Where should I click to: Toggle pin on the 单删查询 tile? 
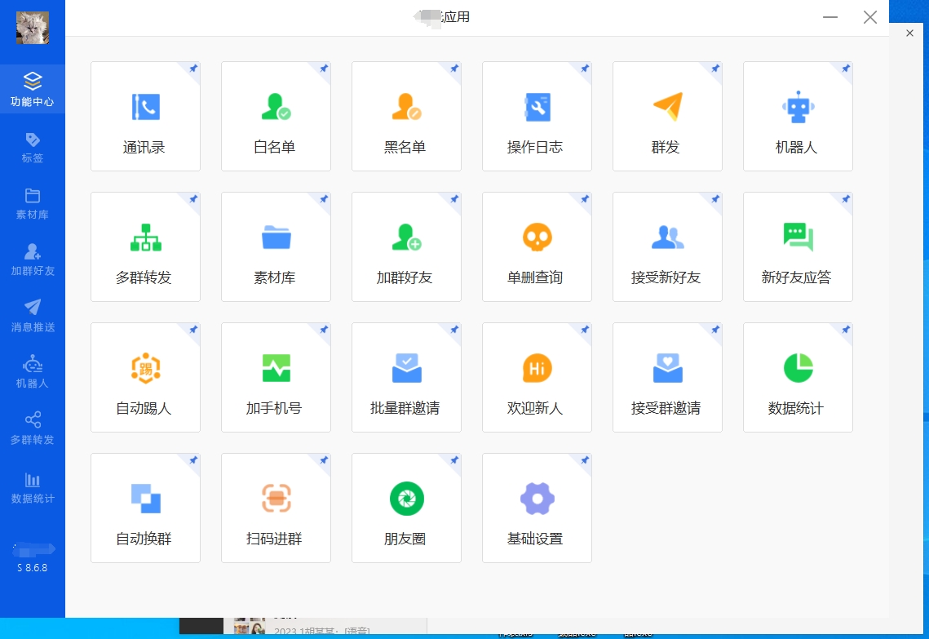pyautogui.click(x=585, y=199)
